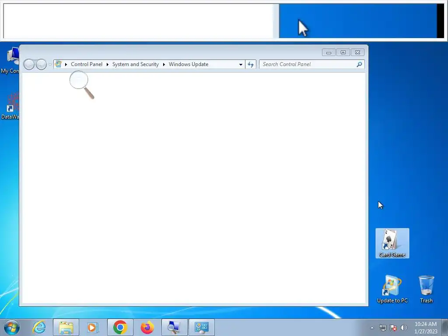
Task: Select the DataWa desktop shortcut
Action: point(10,106)
